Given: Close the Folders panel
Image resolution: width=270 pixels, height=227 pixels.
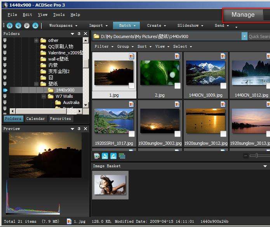Looking at the screenshot, I should click(85, 33).
